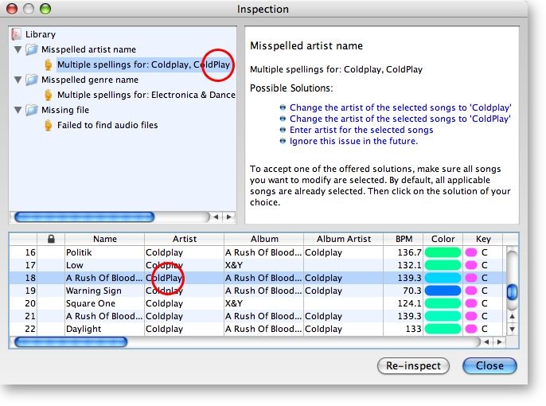546x406 pixels.
Task: Click the green zoom window button
Action: coord(45,9)
